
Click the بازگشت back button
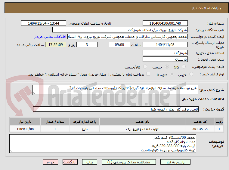70,162
